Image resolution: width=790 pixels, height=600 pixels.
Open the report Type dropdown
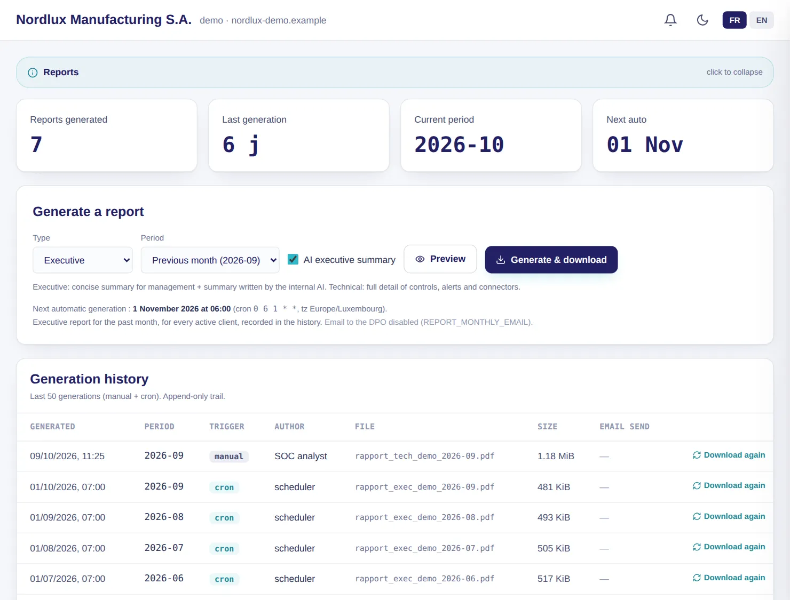[83, 260]
